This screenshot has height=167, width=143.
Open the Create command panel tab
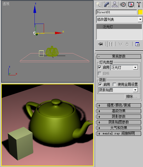[x=98, y=4]
